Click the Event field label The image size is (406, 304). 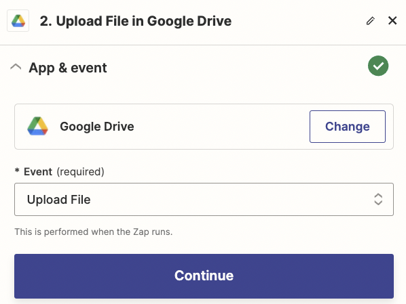[38, 172]
